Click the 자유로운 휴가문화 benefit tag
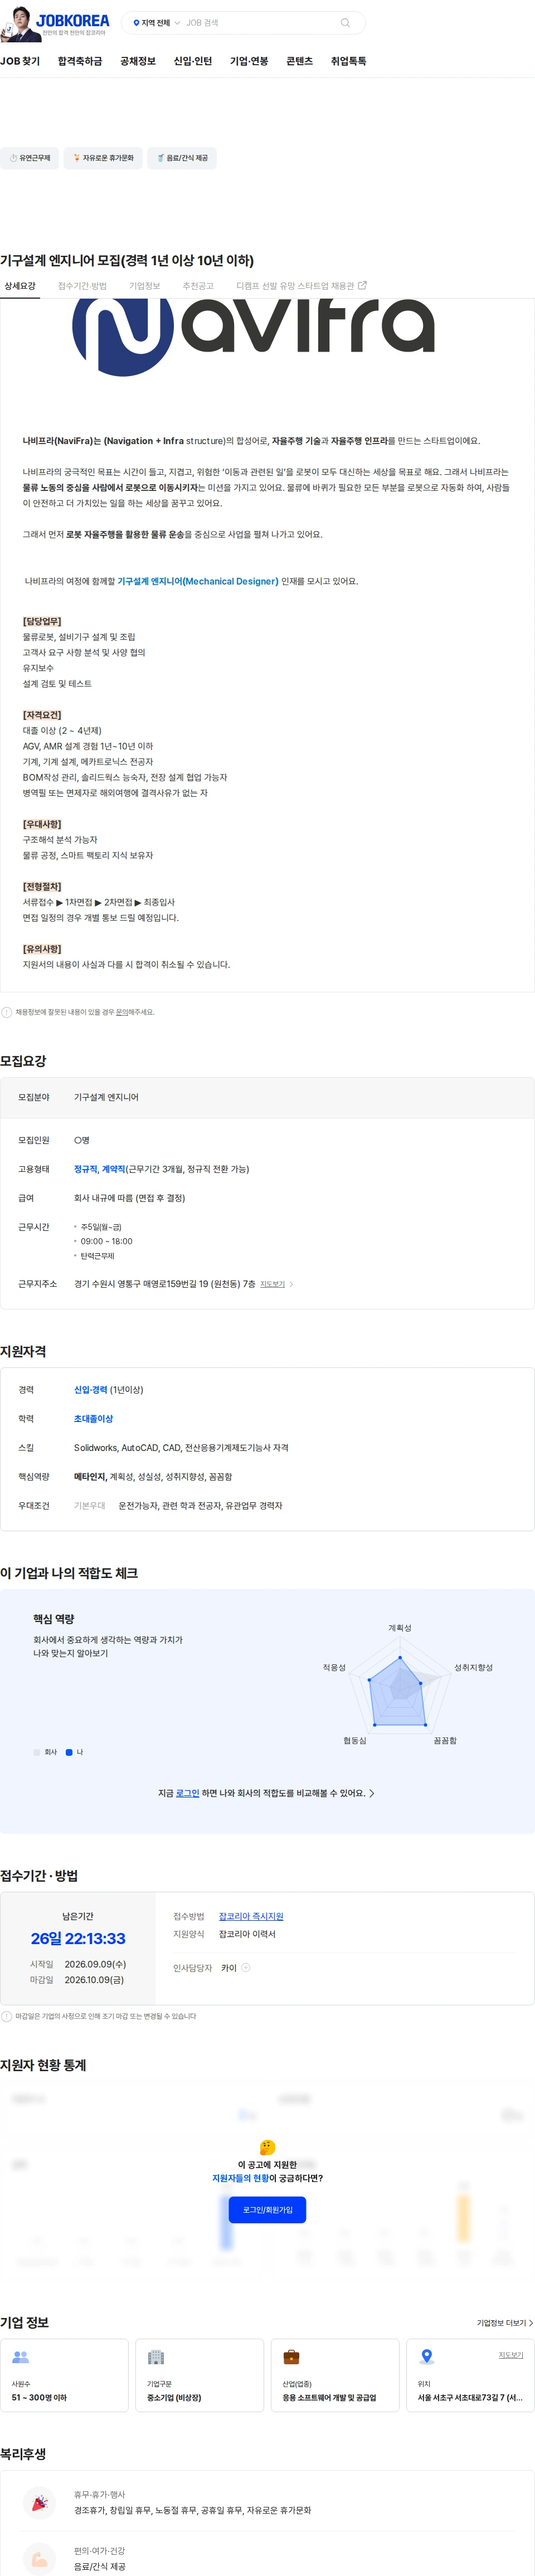 103,158
